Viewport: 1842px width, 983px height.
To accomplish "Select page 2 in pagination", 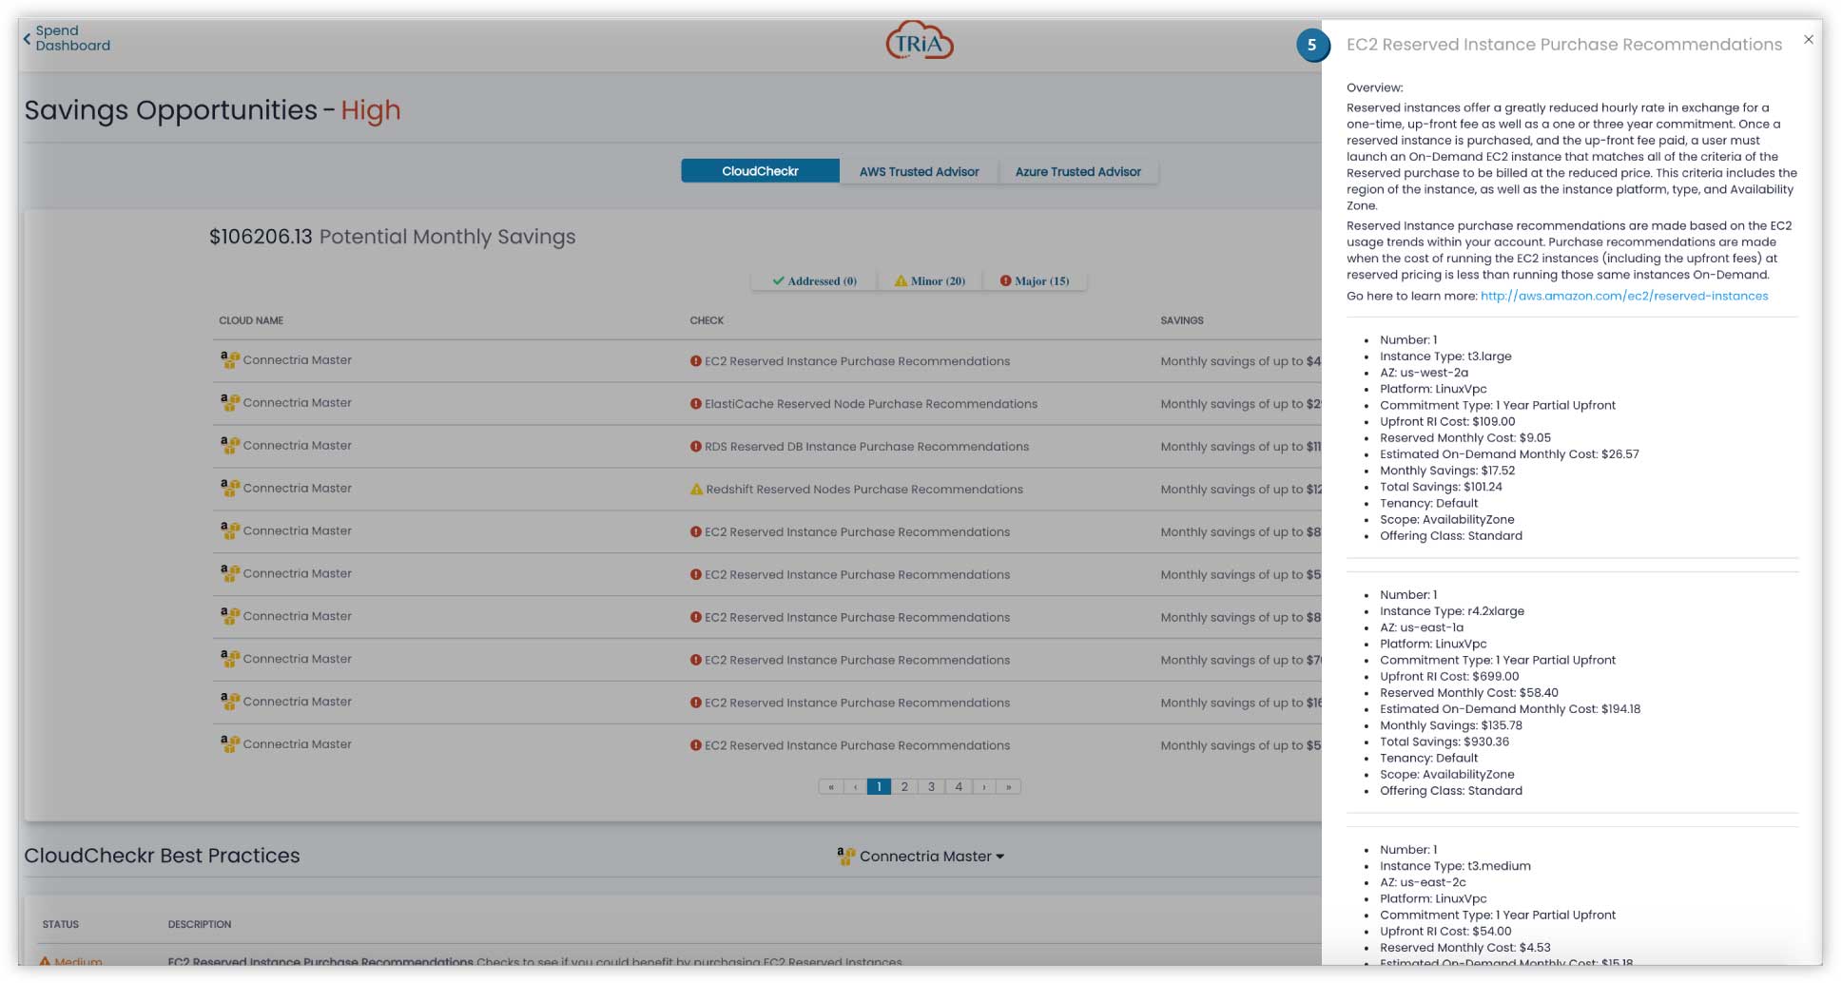I will pyautogui.click(x=904, y=787).
